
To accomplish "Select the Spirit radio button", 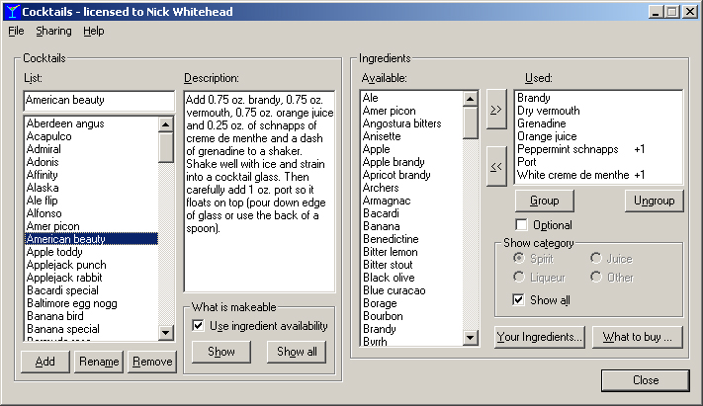I will (x=519, y=258).
